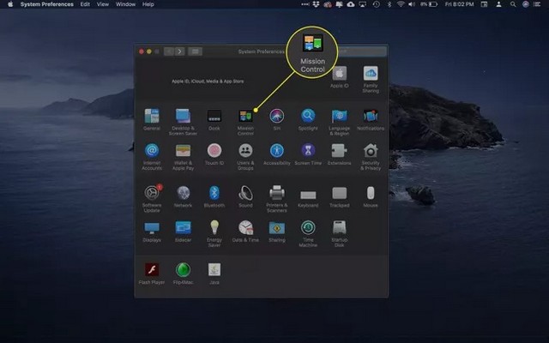Open the Flip4Mac pane
This screenshot has height=343, width=549.
[183, 274]
